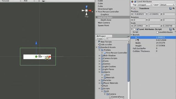Open Transform component help icon
The height and width of the screenshot is (99, 176).
click(170, 9)
